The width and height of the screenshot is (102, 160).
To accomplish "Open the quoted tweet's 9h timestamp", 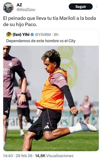I will tap(56, 35).
